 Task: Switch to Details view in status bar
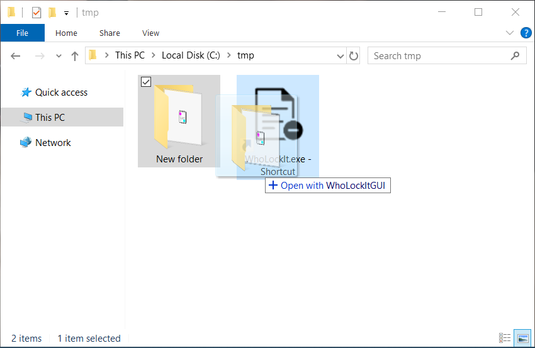coord(505,338)
